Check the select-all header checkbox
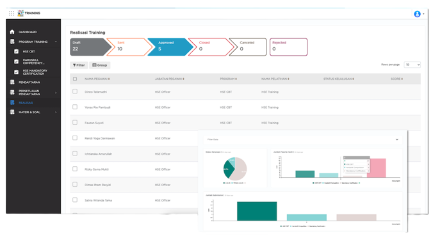 [x=75, y=79]
